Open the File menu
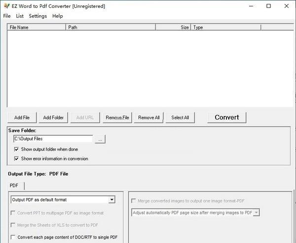The height and width of the screenshot is (243, 296). [x=7, y=16]
